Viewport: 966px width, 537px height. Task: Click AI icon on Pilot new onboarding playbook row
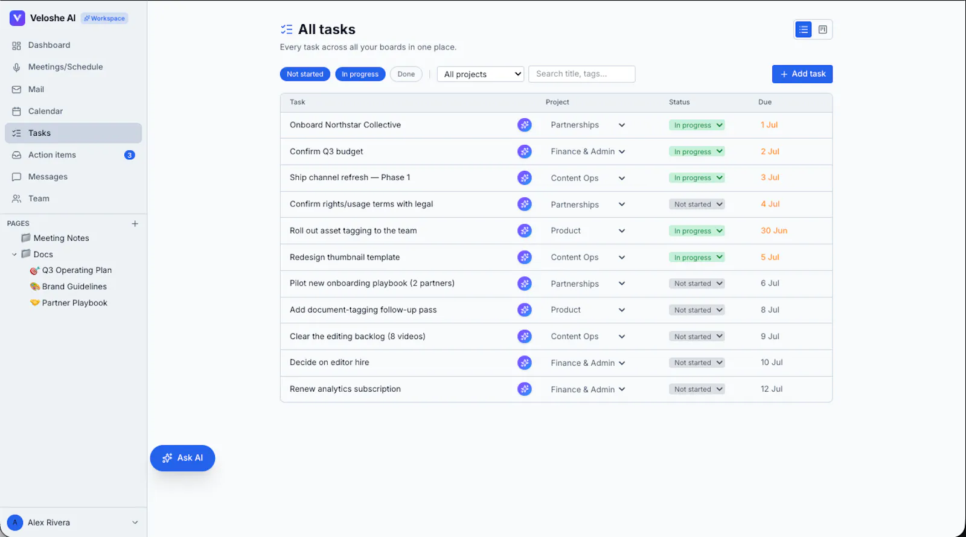[525, 284]
